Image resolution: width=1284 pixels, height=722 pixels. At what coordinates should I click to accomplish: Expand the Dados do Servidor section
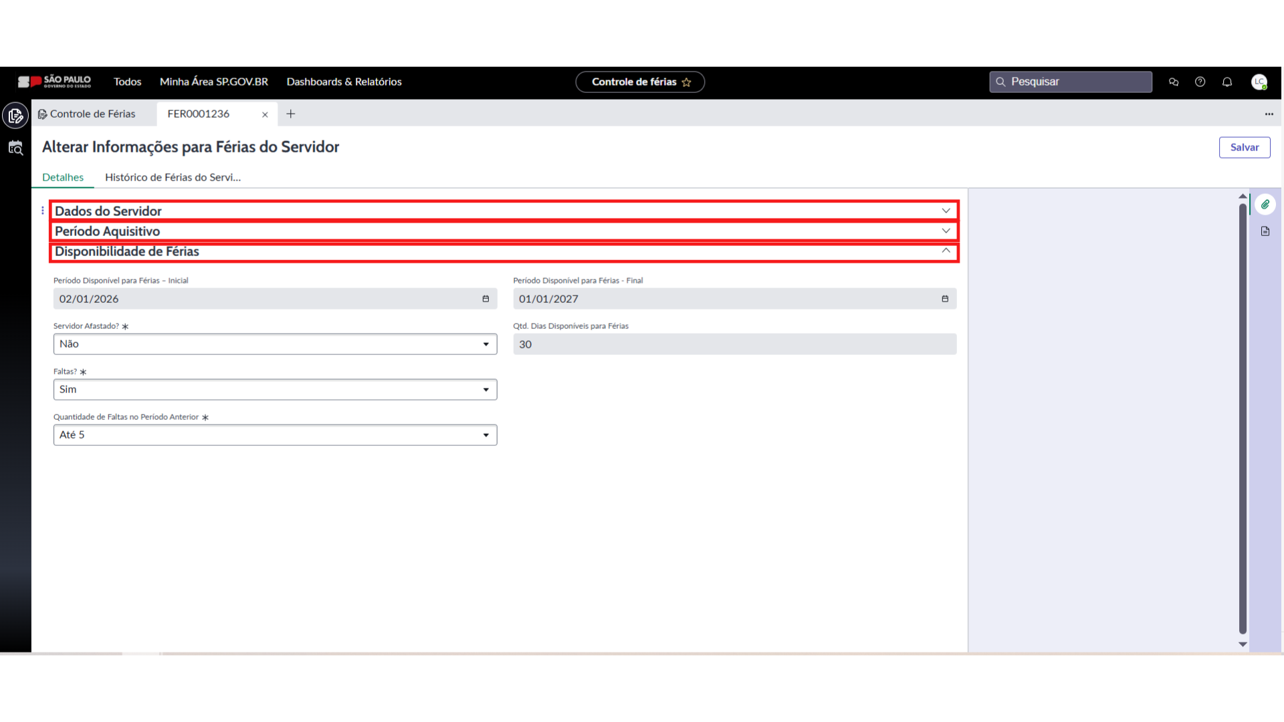pos(946,211)
